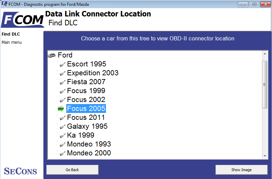Pick Fiesta 2007 tree entry
This screenshot has width=272, height=179.
click(86, 82)
